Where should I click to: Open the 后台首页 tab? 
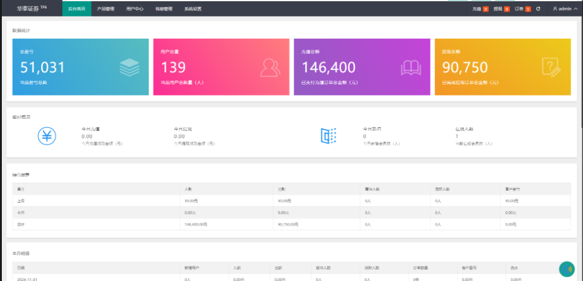coord(77,9)
